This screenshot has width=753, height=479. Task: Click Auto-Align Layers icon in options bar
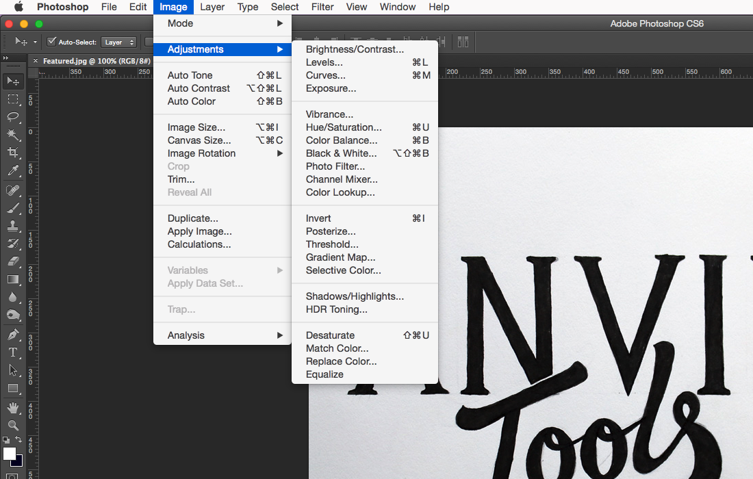(x=463, y=42)
